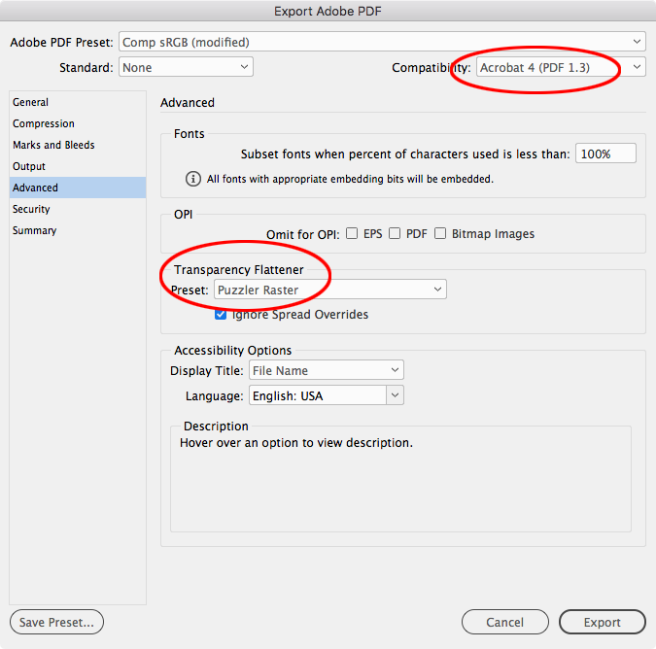This screenshot has height=649, width=656.
Task: Open the Adobe PDF Preset dropdown
Action: tap(382, 42)
